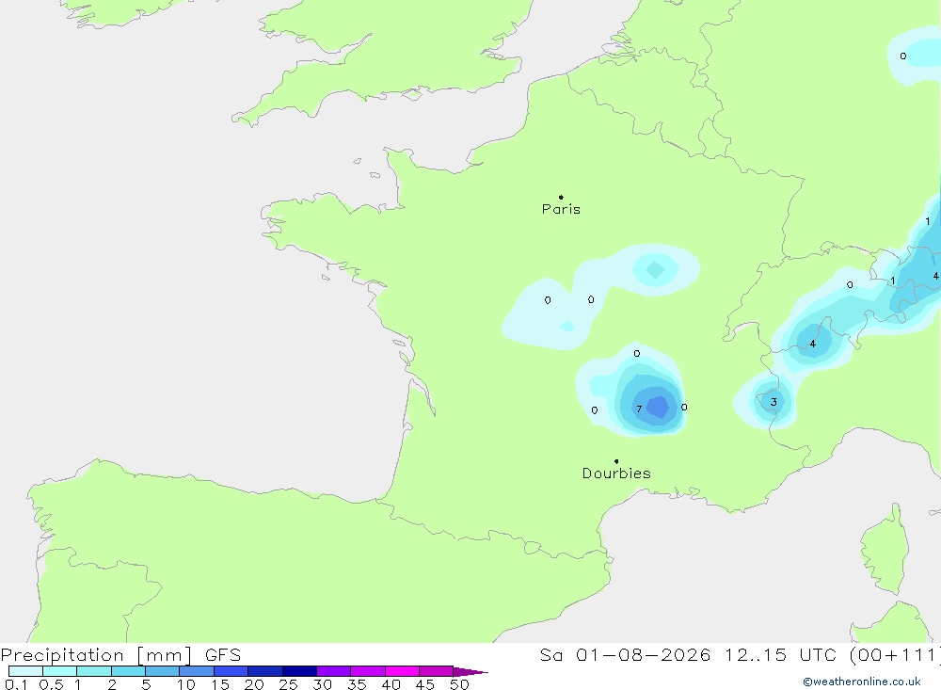The height and width of the screenshot is (690, 941).
Task: Click the "10" legend scale label
Action: pyautogui.click(x=186, y=684)
